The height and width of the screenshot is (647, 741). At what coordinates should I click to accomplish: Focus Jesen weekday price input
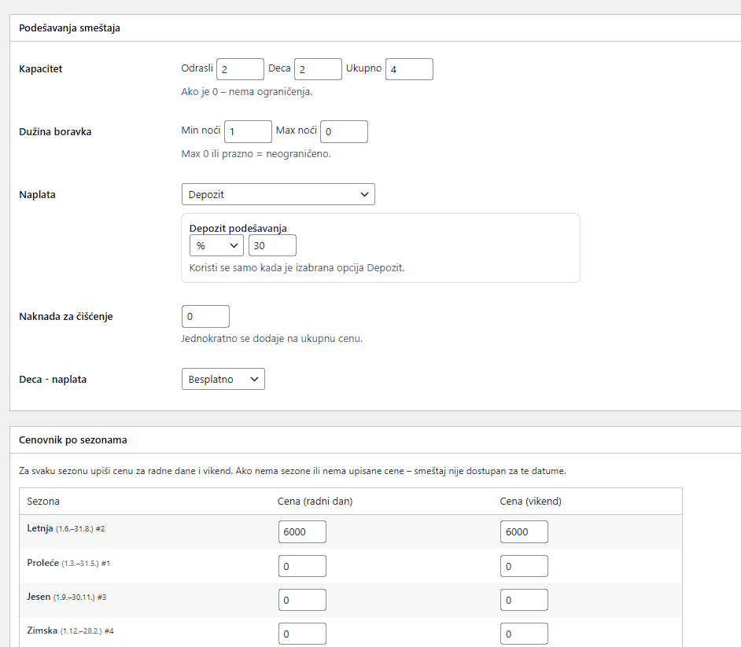click(x=302, y=600)
